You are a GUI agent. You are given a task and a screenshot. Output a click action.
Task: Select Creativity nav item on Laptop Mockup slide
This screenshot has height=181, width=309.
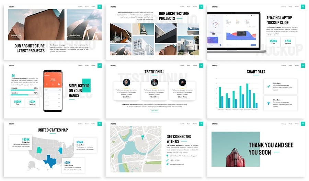[284, 7]
